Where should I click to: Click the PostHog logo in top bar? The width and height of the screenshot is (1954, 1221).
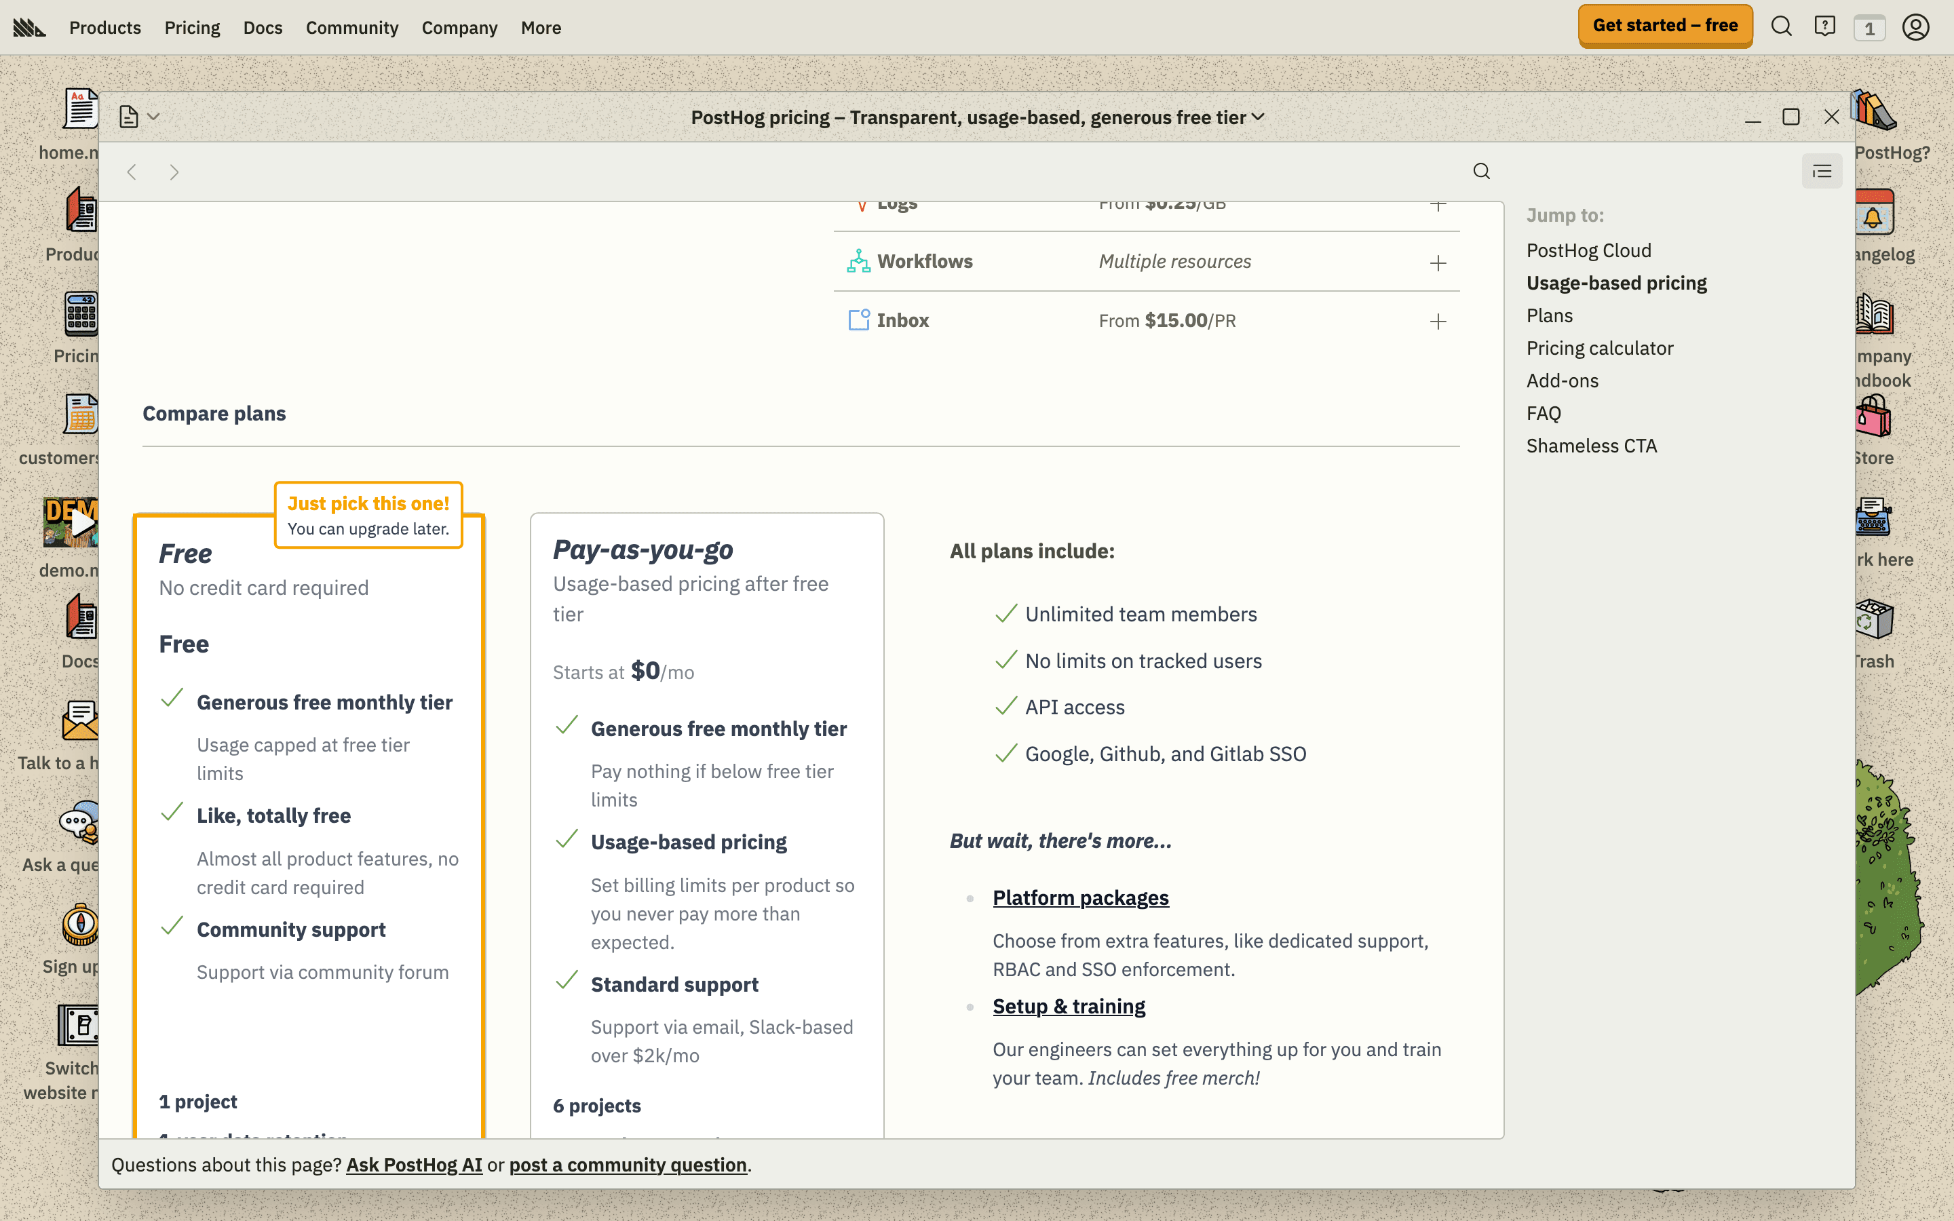[x=29, y=27]
